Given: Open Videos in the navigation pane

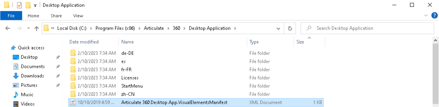Looking at the screenshot, I should [x=28, y=104].
